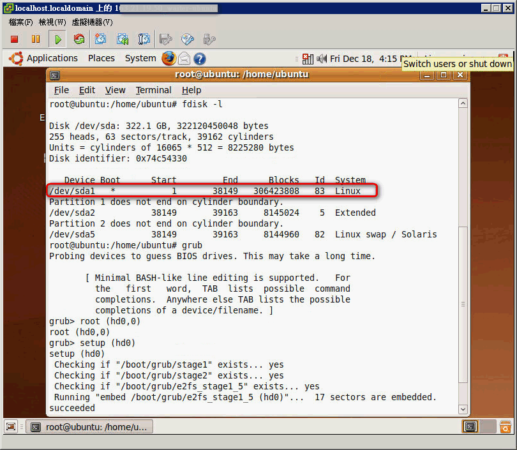Viewport: 517px width, 450px height.
Task: Click the Trash icon in bottom panel
Action: point(505,426)
